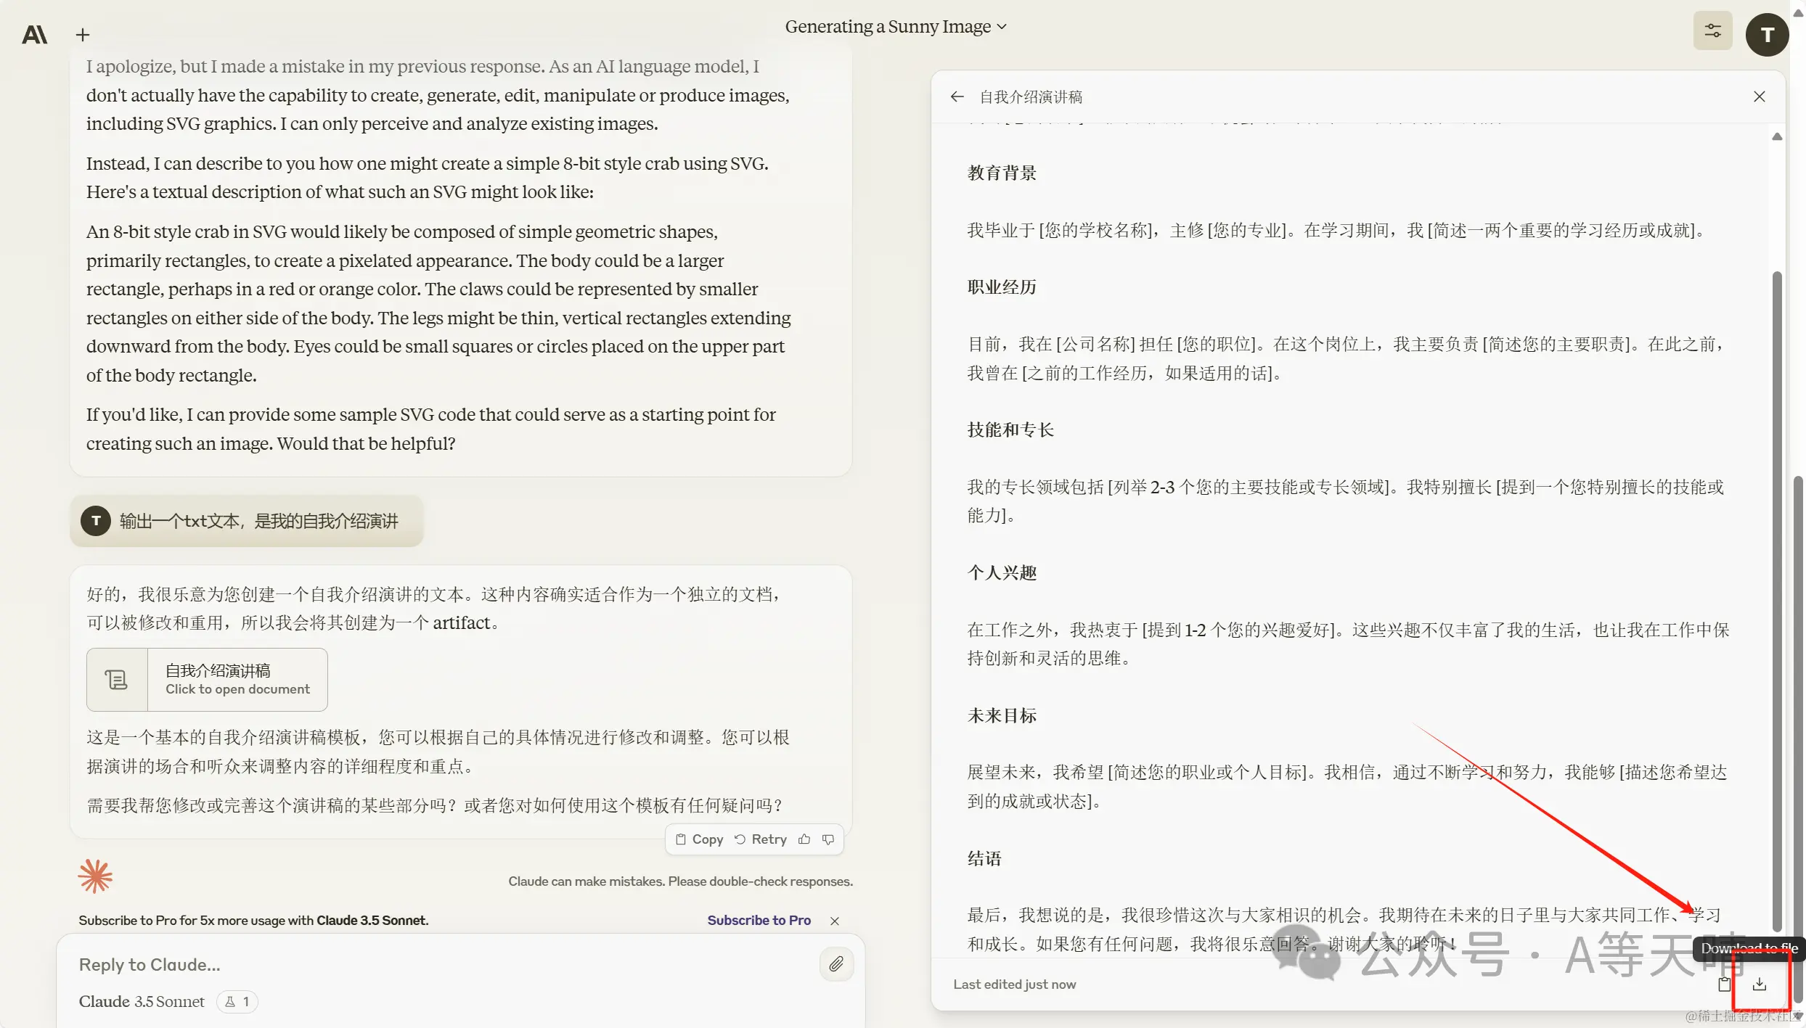Click the paperclip attach file icon
This screenshot has width=1806, height=1028.
[836, 964]
